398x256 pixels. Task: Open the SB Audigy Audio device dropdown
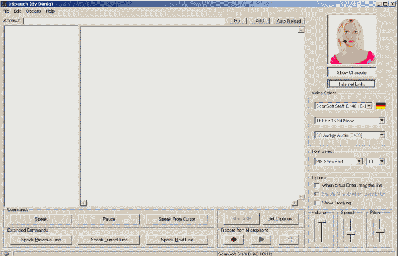point(382,135)
